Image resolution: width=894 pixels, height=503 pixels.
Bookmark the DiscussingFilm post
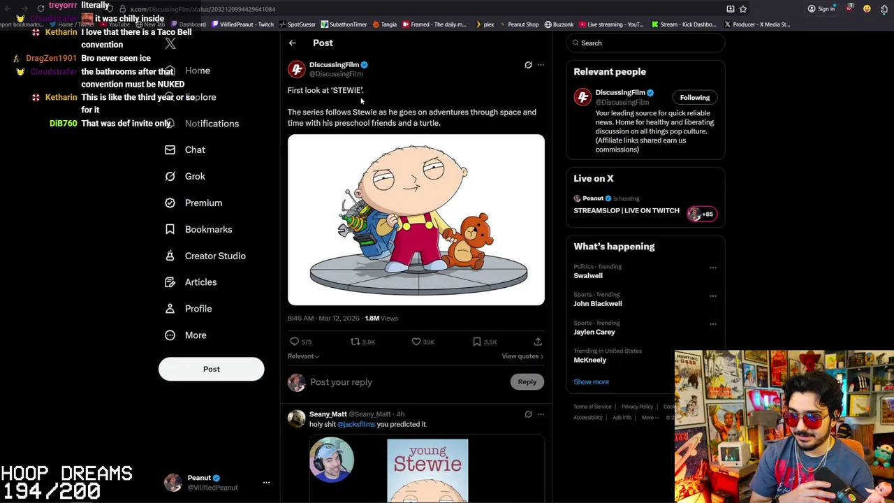[x=477, y=342]
